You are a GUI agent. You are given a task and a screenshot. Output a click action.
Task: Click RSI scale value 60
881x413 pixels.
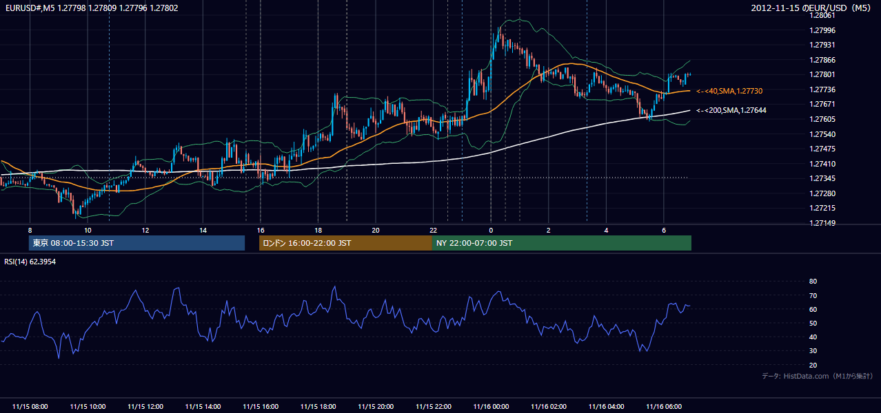click(x=813, y=309)
